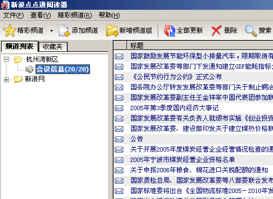Select the 会议信息(20/20) channel
Image resolution: width=273 pixels, height=199 pixels.
coord(63,69)
